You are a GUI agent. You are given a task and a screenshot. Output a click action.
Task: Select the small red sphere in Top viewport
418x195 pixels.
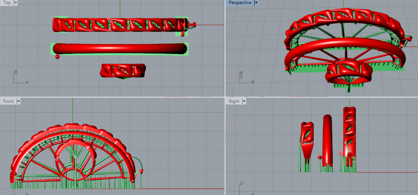57,57
